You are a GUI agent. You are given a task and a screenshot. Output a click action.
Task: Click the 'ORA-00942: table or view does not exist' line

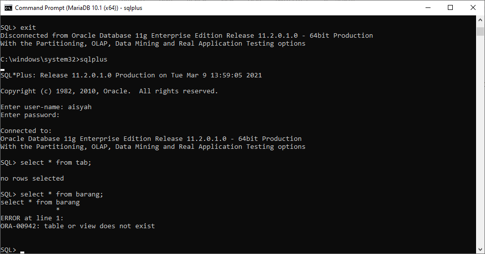(78, 226)
